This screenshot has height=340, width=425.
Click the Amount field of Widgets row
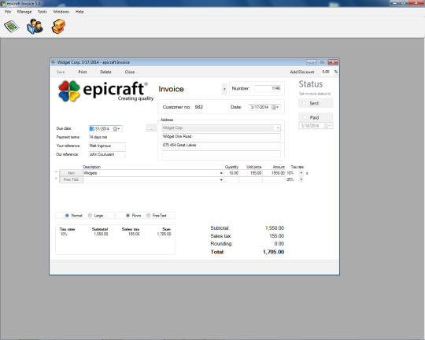pyautogui.click(x=274, y=173)
